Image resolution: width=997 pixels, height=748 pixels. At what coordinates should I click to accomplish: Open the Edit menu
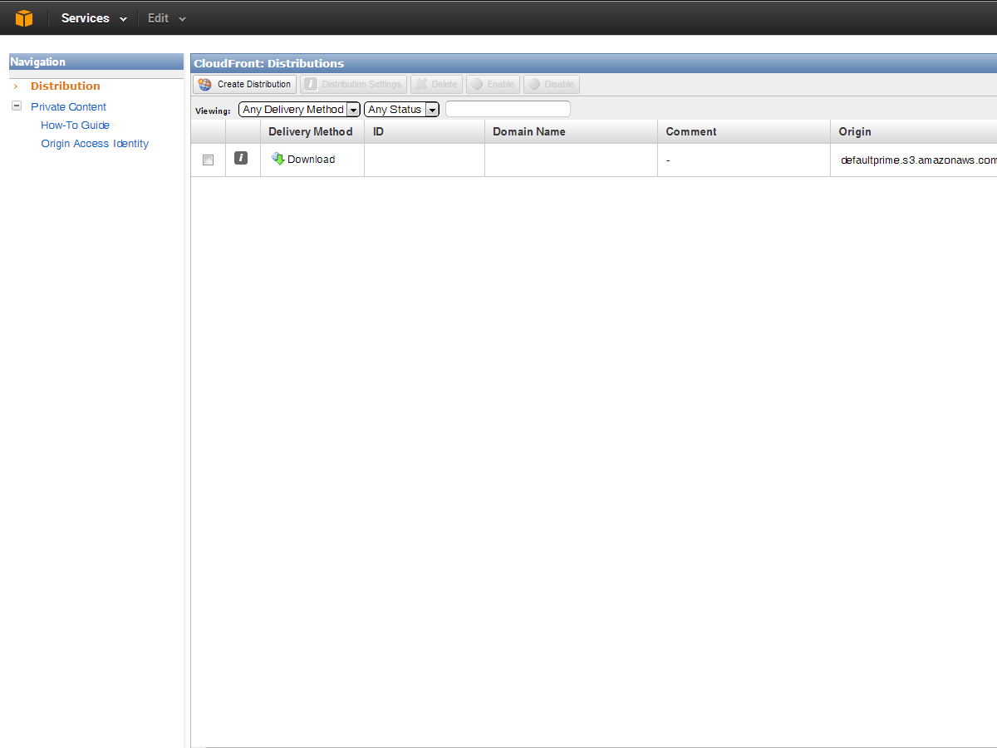[x=166, y=18]
